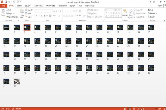Click the PERSIAN language indicator
This screenshot has width=166, height=110.
tap(18, 109)
